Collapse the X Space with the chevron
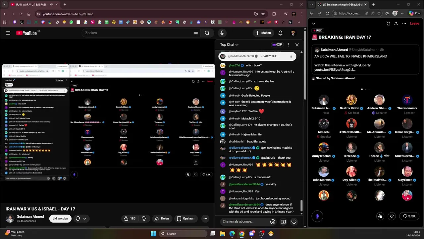This screenshot has height=239, width=424. tap(313, 24)
